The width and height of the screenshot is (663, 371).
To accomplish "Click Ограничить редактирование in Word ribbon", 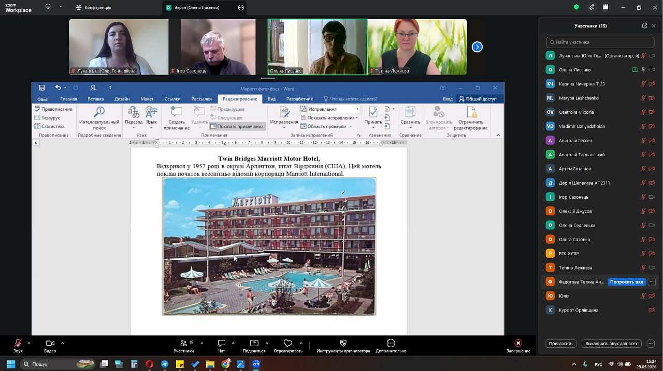I will pos(471,118).
